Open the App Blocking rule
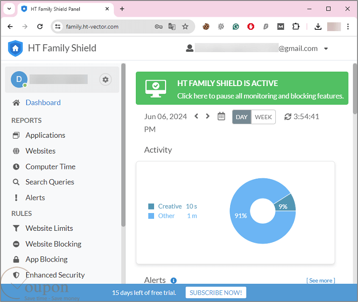This screenshot has width=358, height=302. tap(47, 260)
